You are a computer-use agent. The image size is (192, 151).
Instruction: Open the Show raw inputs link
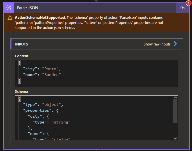click(x=157, y=44)
